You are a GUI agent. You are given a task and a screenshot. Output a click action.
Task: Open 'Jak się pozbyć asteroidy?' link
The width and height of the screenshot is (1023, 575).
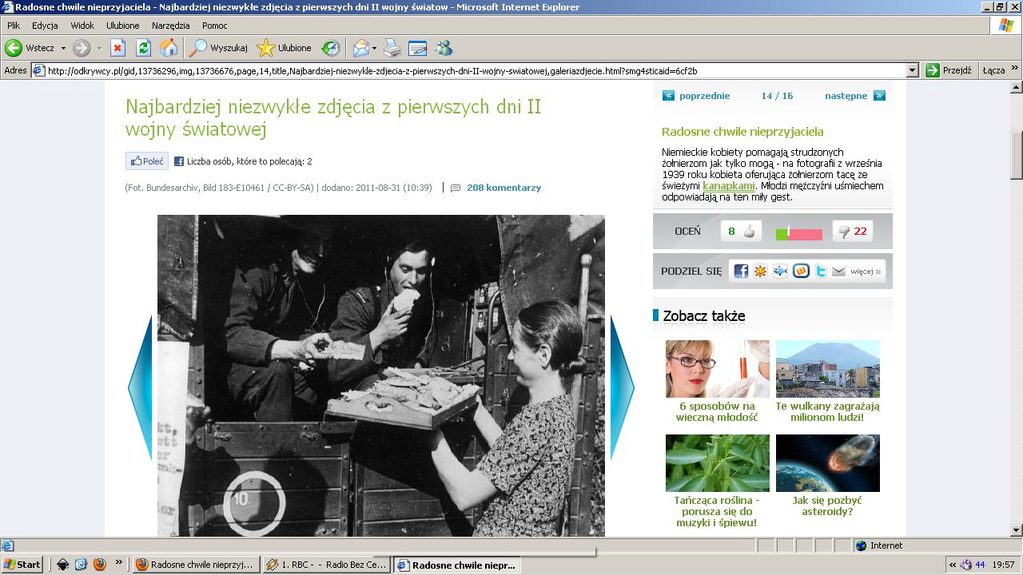click(827, 506)
